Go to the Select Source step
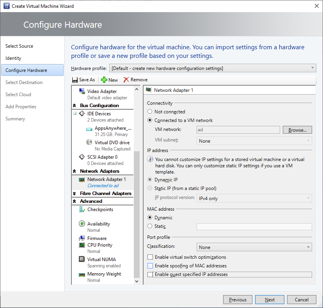Screen dimensions: 323x308 (19, 46)
